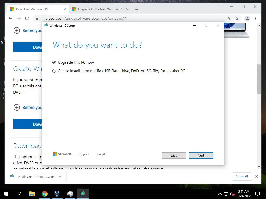Share this page via the share icon
Image resolution: width=266 pixels, height=199 pixels.
[x=229, y=18]
